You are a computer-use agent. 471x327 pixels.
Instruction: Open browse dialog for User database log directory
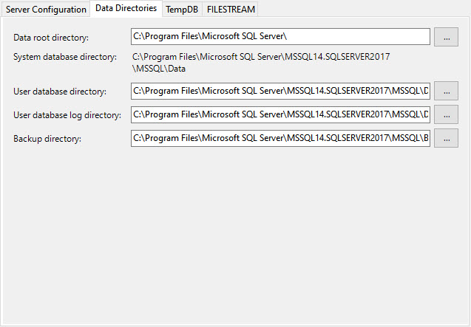tap(446, 114)
